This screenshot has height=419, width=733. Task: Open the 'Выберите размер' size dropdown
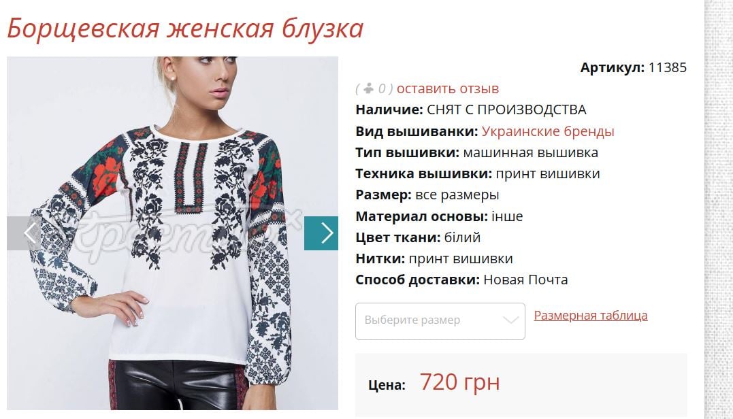tap(440, 321)
